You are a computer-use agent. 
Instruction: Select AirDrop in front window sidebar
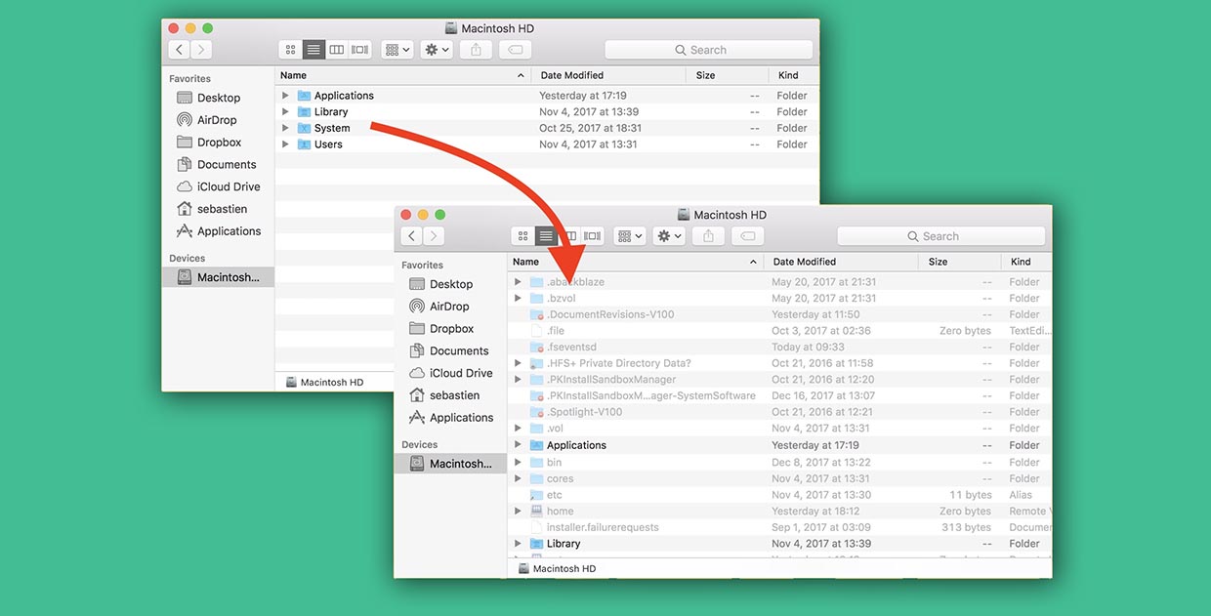(450, 307)
